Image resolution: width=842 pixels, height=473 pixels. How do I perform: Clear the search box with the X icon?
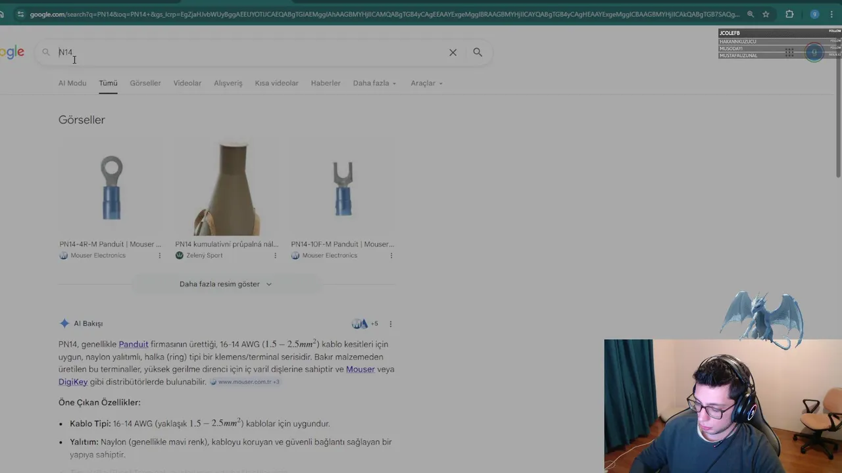(453, 53)
